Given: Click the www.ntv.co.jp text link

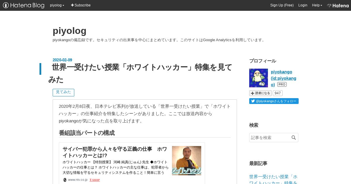Looking at the screenshot, I should (78, 180).
